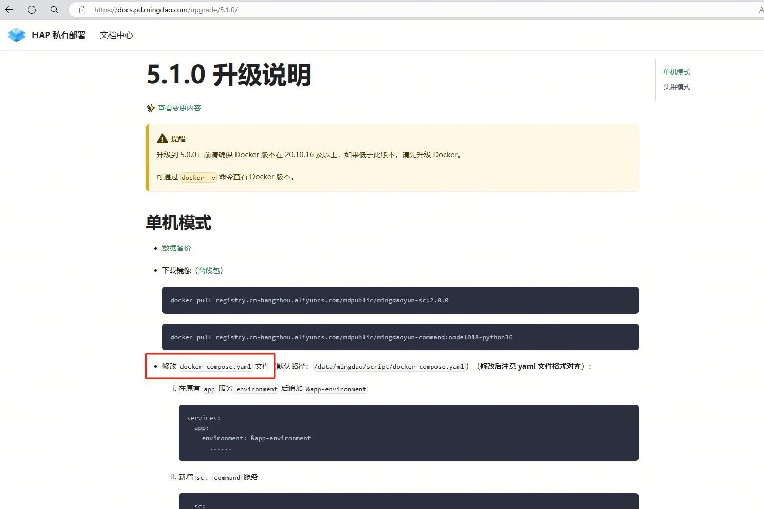Open the 离线包 link after 下载镜像
Image resolution: width=764 pixels, height=509 pixels.
pos(209,270)
